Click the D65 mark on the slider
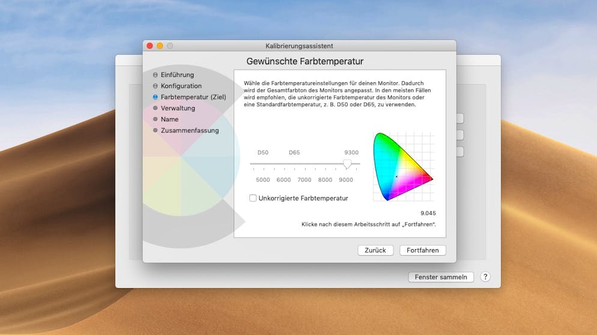Image resolution: width=597 pixels, height=335 pixels. tap(294, 152)
